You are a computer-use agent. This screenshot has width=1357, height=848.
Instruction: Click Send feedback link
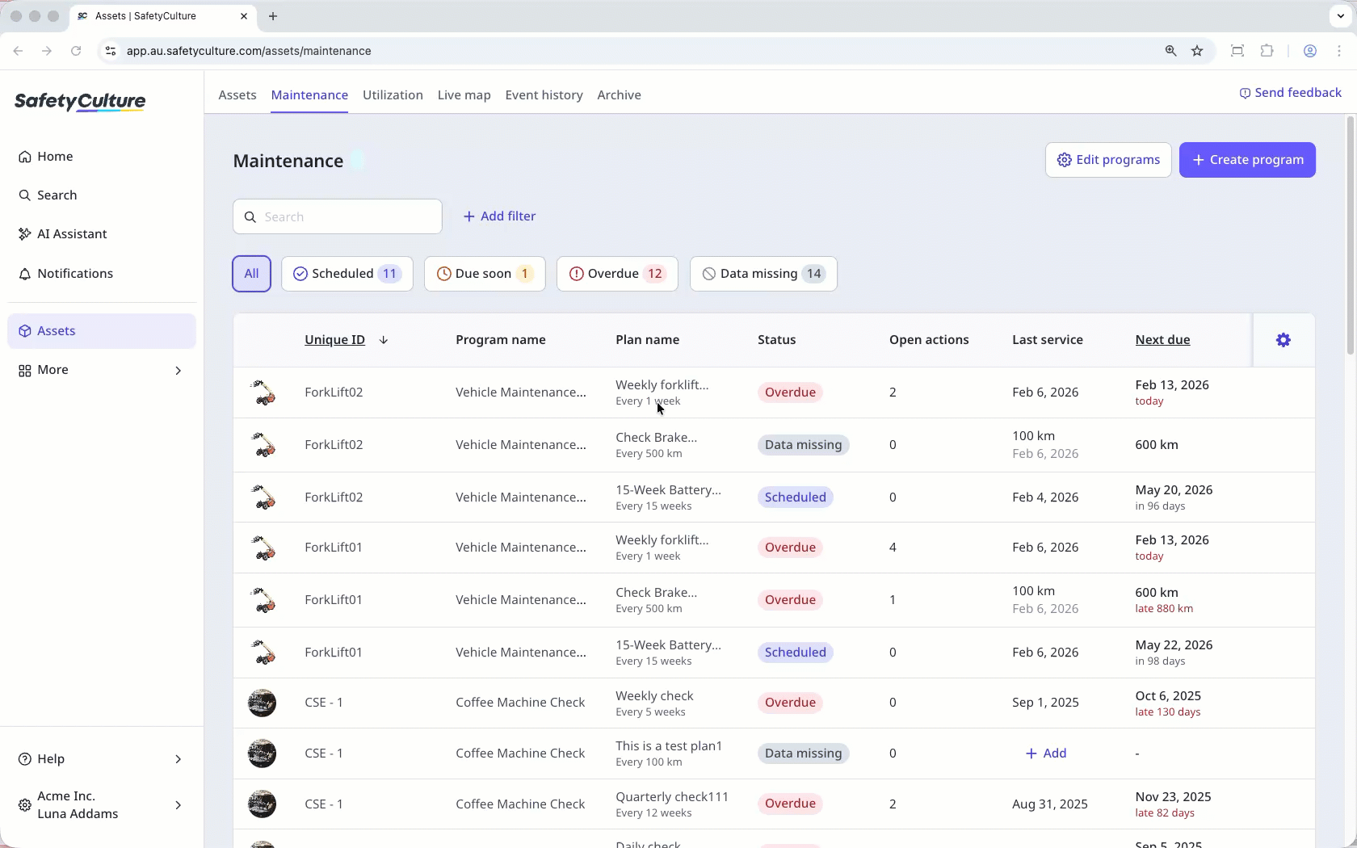click(x=1290, y=93)
